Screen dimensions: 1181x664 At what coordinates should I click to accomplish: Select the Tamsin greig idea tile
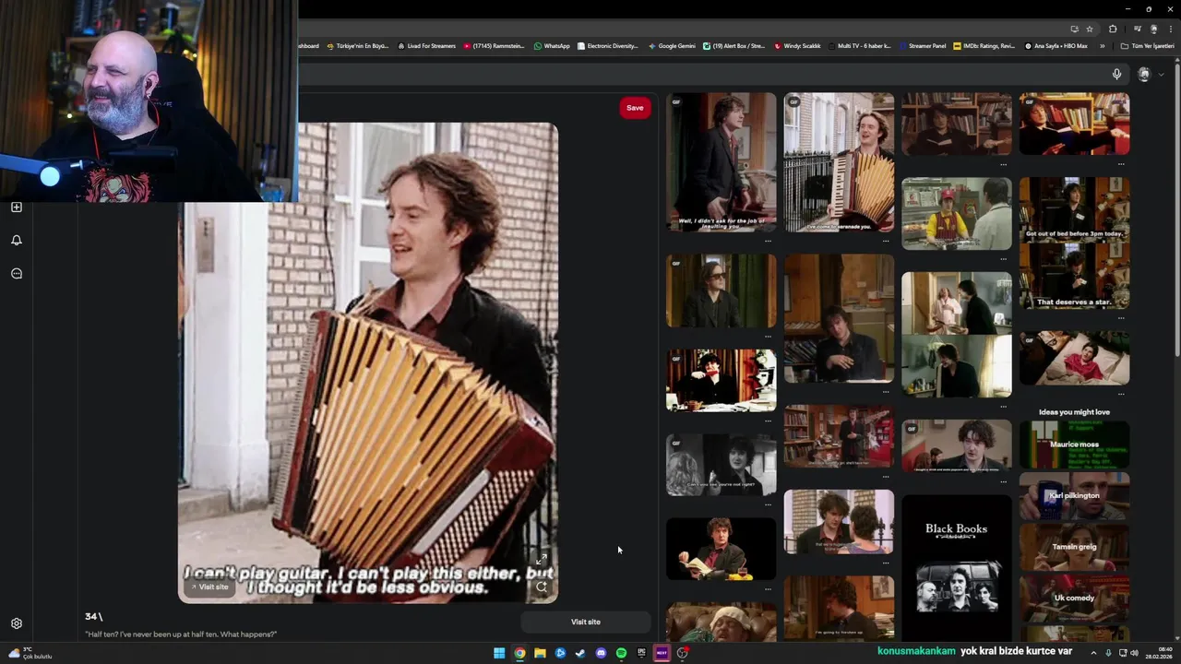tap(1074, 547)
